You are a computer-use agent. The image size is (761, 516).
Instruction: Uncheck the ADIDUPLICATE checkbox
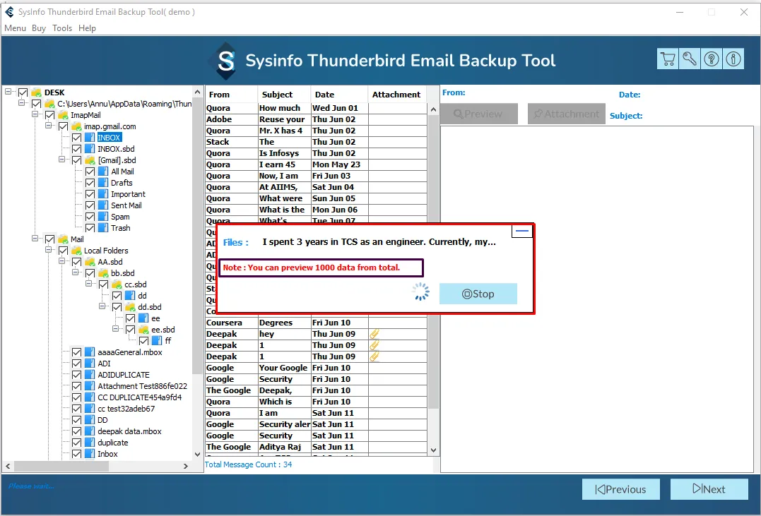click(x=76, y=375)
